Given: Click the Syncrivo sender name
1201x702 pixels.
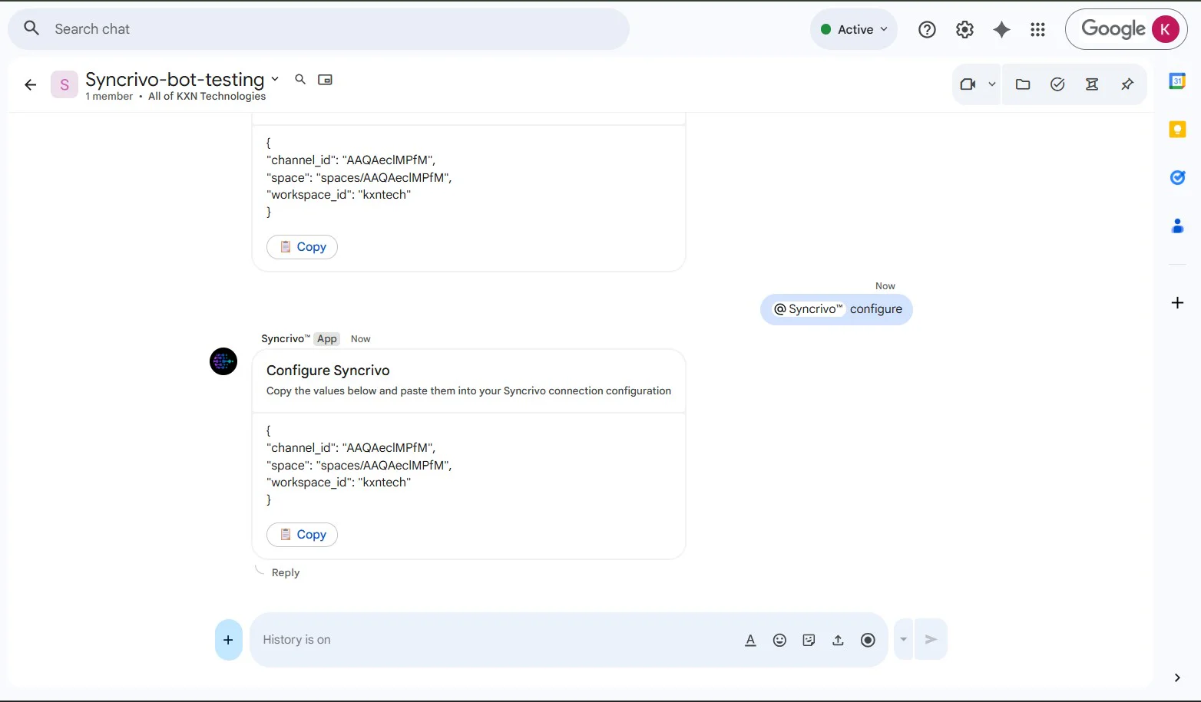Looking at the screenshot, I should pyautogui.click(x=286, y=339).
